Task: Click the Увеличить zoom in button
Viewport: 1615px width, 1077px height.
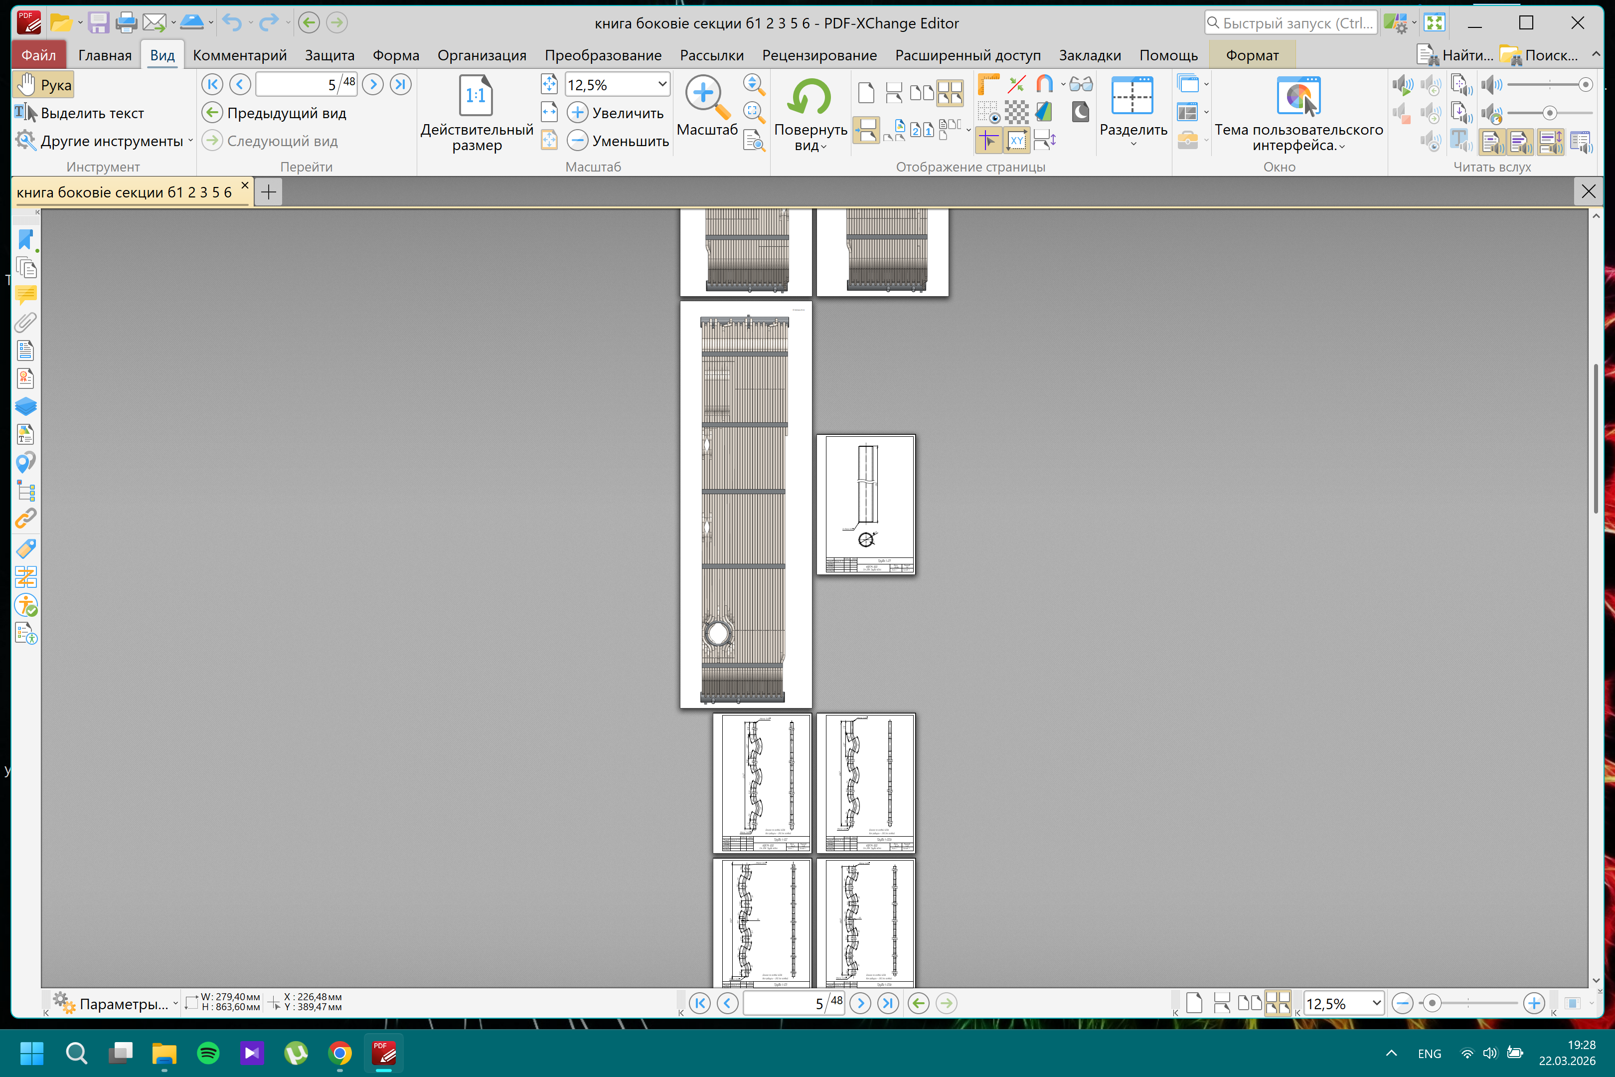Action: pos(615,113)
